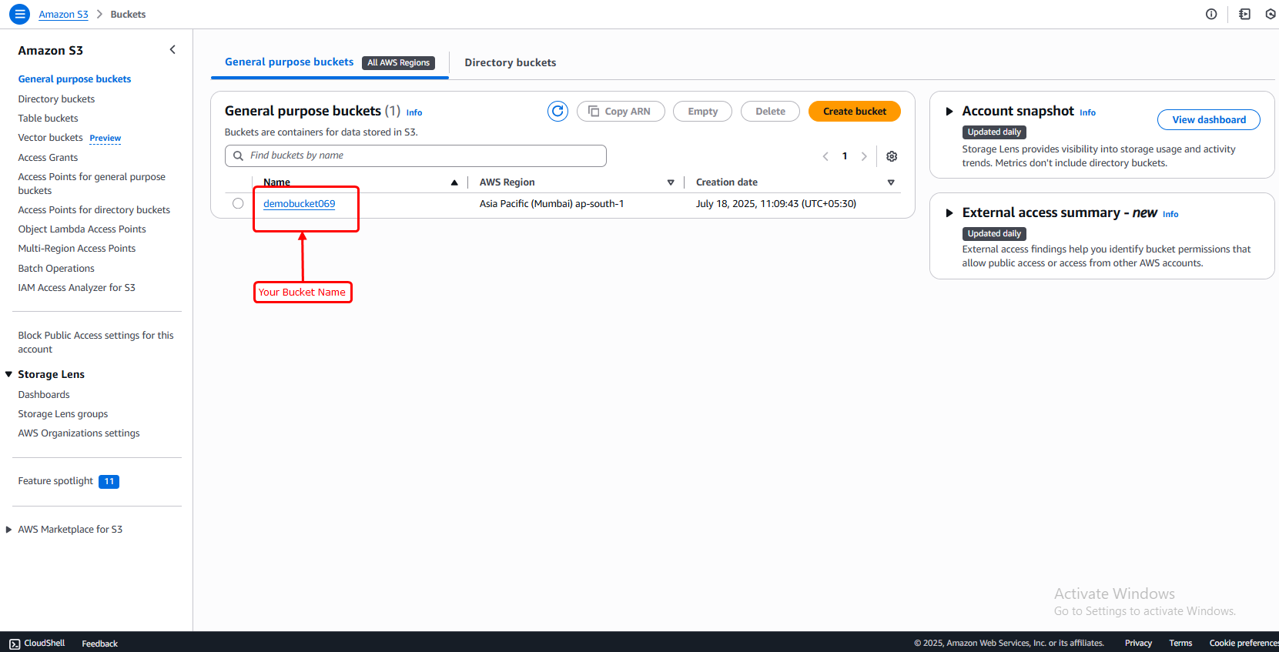Go to previous page of buckets
Screen dimensions: 1279x652
tap(825, 156)
